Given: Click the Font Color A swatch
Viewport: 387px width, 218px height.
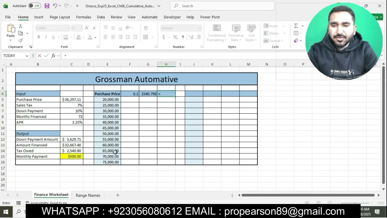Looking at the screenshot, I should click(90, 37).
